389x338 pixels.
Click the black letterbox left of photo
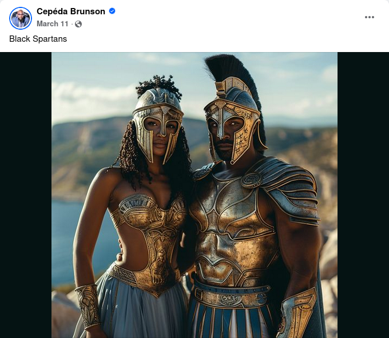tap(26, 195)
